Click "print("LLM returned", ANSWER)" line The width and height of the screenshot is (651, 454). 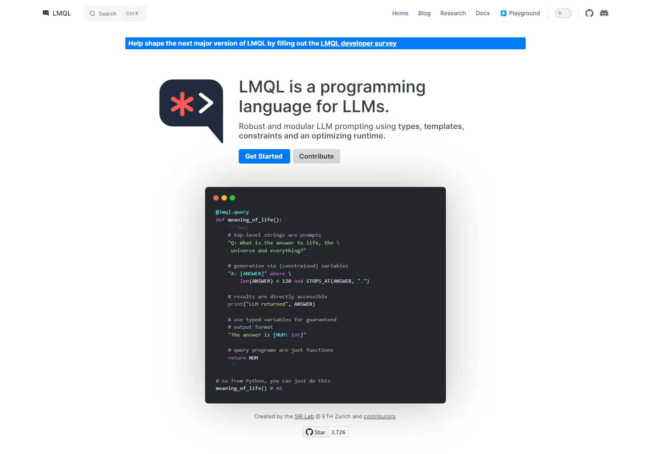click(x=272, y=304)
